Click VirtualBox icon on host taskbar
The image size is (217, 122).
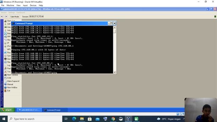click(128, 119)
